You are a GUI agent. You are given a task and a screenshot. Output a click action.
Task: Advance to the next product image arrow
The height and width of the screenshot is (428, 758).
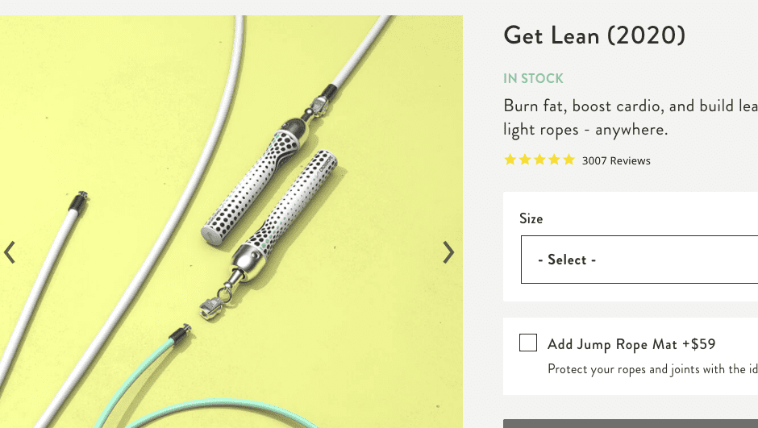click(448, 252)
